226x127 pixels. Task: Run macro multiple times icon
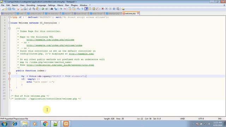114,9
